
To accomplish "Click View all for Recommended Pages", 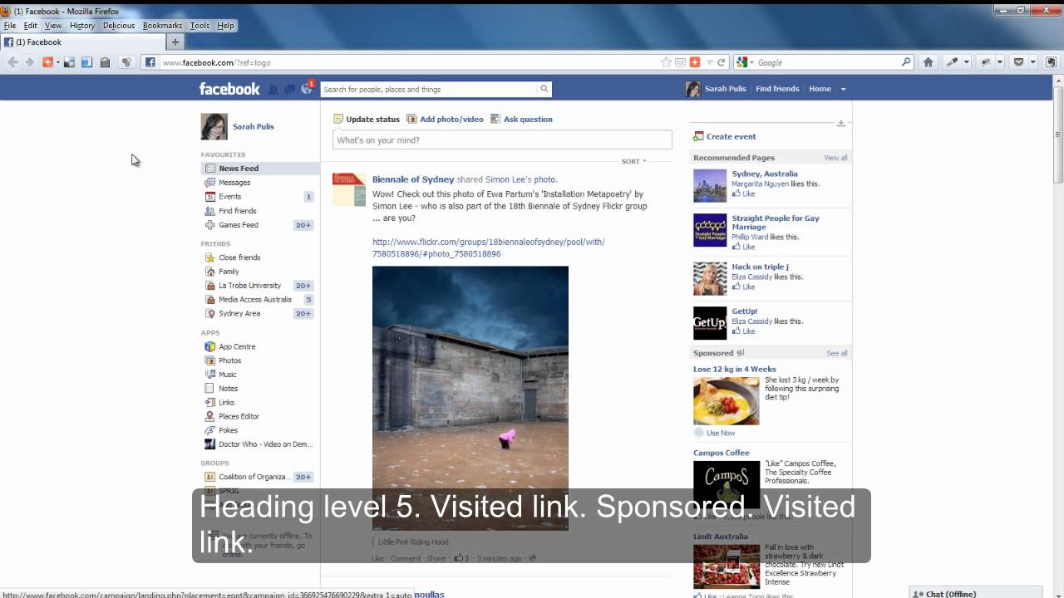I will [x=835, y=158].
